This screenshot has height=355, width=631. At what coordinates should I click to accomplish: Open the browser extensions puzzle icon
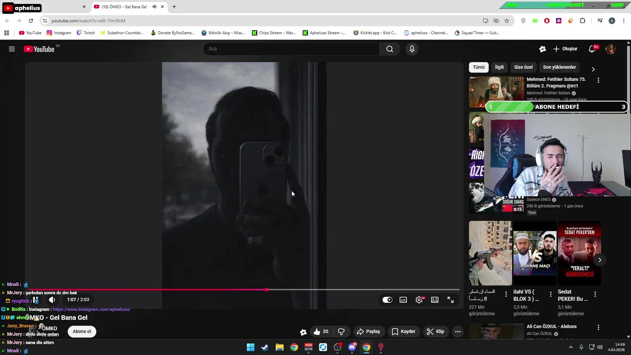(x=582, y=21)
